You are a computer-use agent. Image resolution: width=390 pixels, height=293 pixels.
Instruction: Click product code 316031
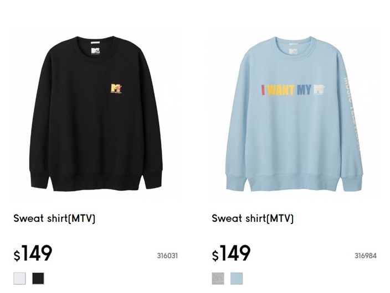point(167,255)
